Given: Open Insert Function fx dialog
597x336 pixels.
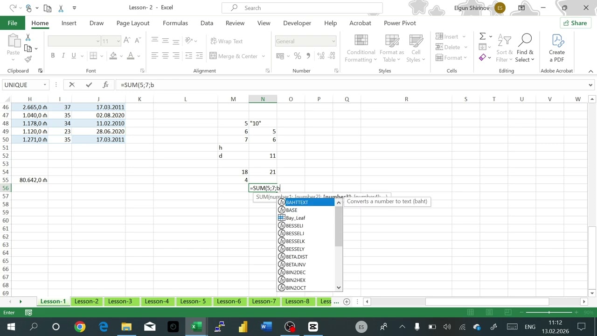Looking at the screenshot, I should point(106,85).
